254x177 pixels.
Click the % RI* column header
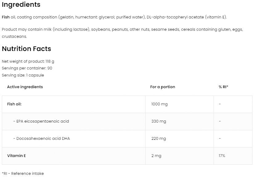[223, 87]
